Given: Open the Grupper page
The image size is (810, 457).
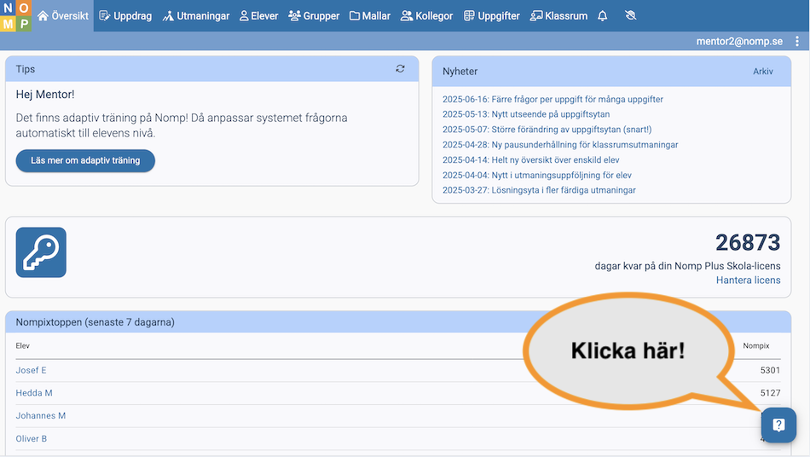Looking at the screenshot, I should [314, 16].
